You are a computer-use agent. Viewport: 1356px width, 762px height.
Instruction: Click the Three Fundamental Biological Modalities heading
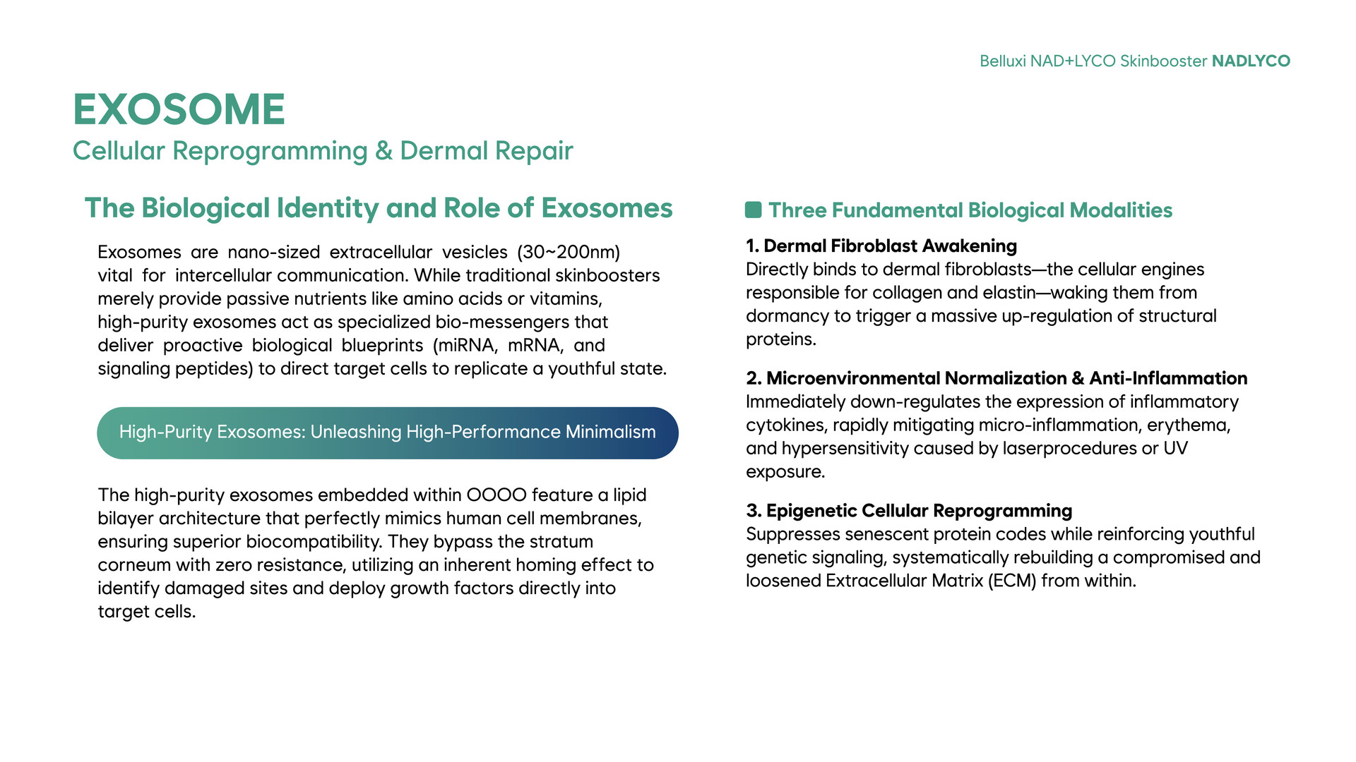click(970, 210)
